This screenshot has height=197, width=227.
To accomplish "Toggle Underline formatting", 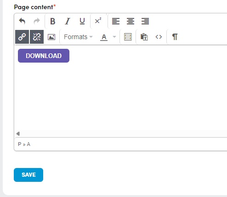I will 82,21.
